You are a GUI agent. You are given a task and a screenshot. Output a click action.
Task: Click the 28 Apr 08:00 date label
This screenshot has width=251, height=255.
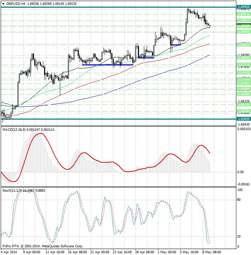(x=145, y=252)
